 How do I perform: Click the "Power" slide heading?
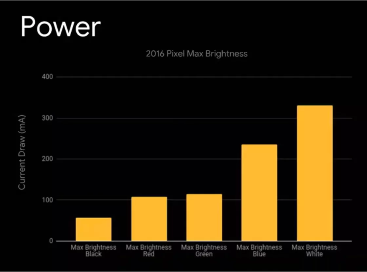[60, 27]
